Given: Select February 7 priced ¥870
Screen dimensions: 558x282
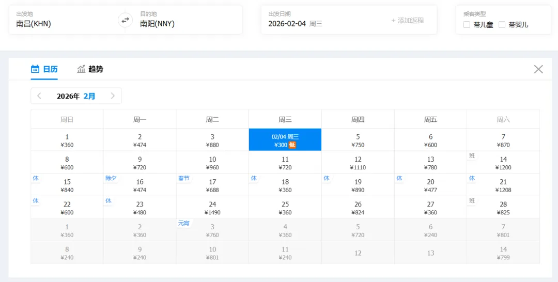Looking at the screenshot, I should [x=503, y=140].
